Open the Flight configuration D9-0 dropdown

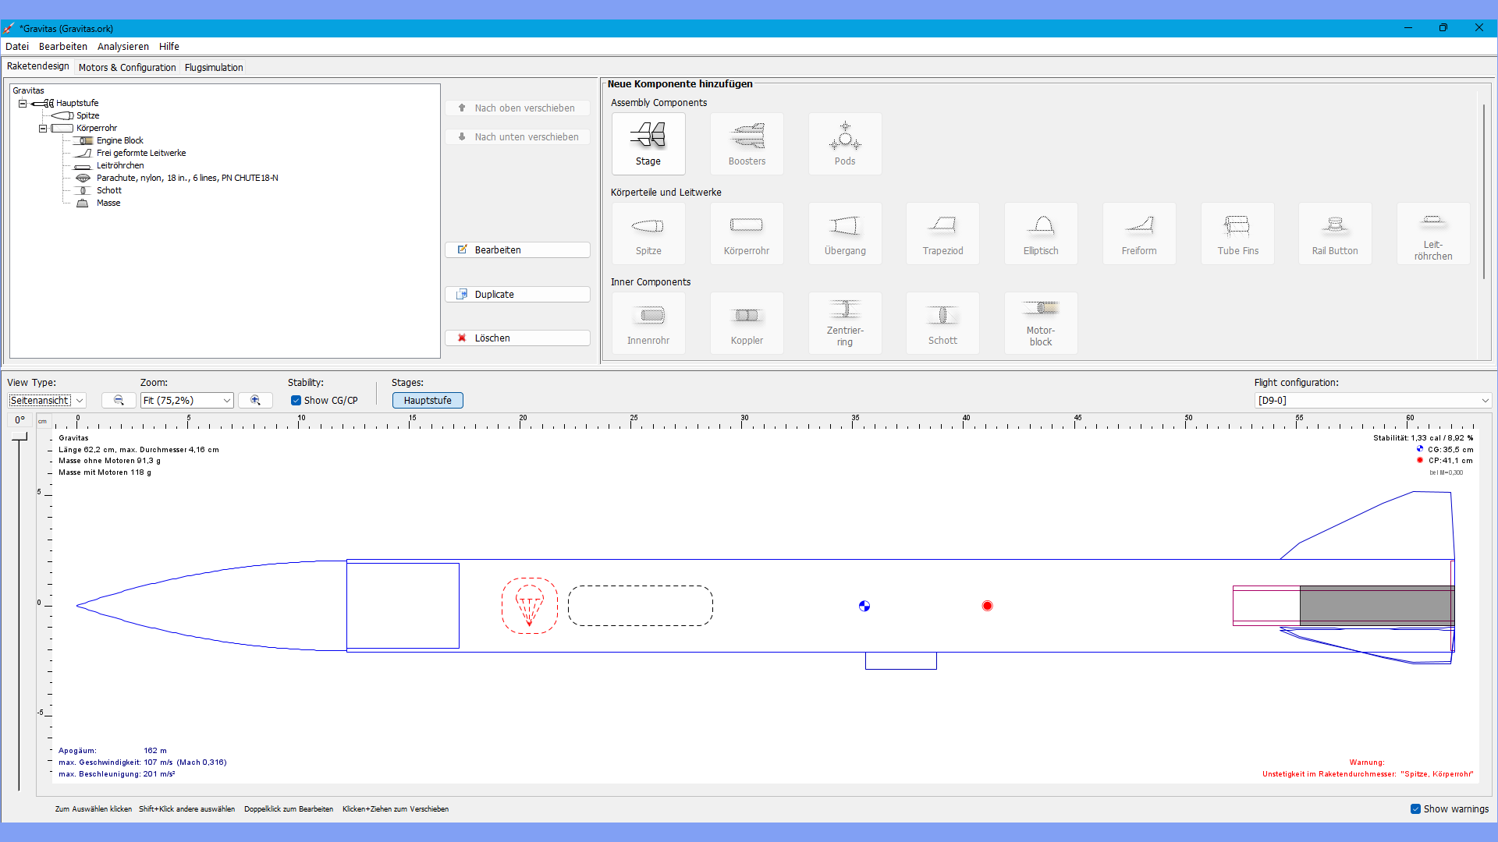(1372, 400)
